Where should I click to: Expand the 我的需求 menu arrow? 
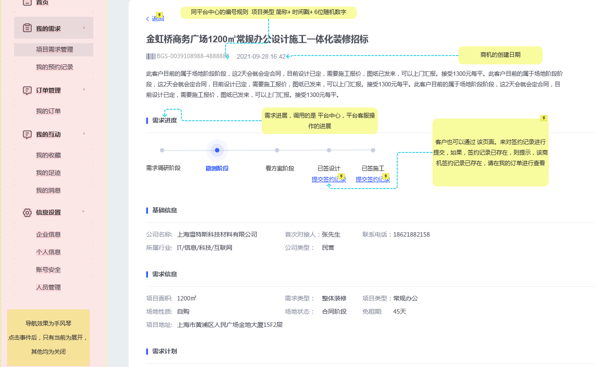[x=84, y=28]
